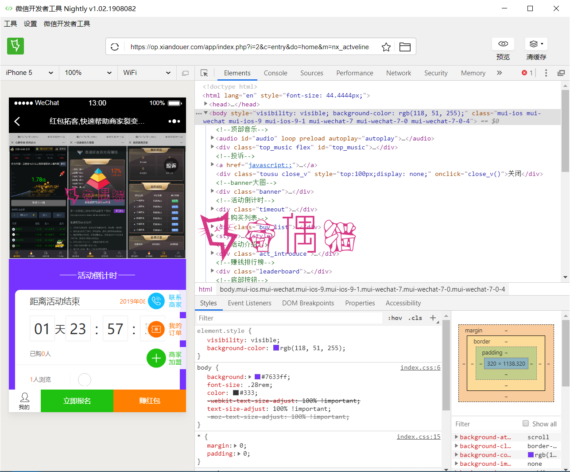Add new style rule plus icon
Screen dimensions: 570x472
[433, 318]
